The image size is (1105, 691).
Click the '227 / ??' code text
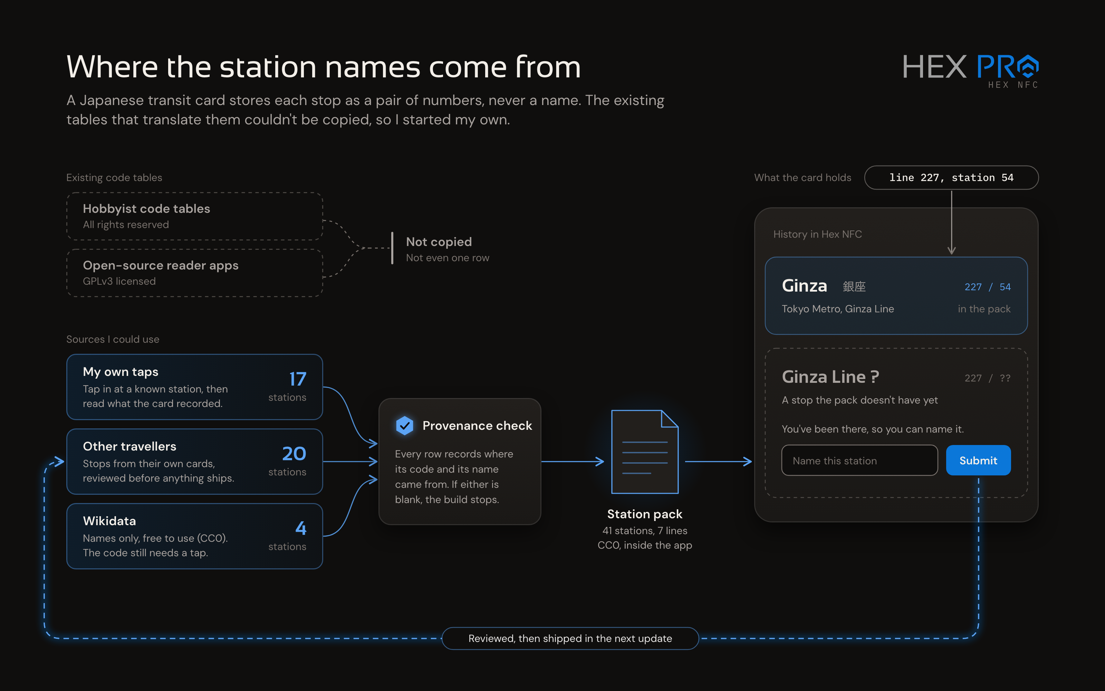(x=987, y=378)
